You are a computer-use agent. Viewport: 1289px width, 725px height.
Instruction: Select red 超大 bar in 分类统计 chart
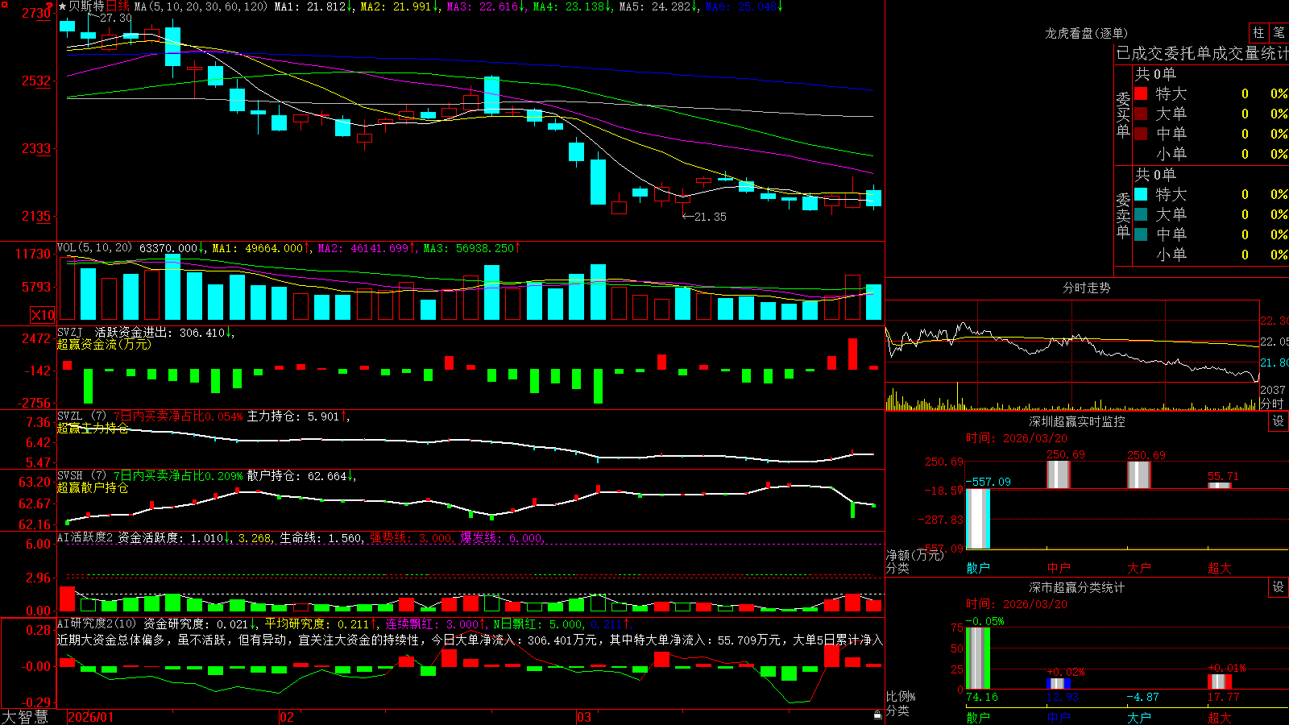point(1220,681)
